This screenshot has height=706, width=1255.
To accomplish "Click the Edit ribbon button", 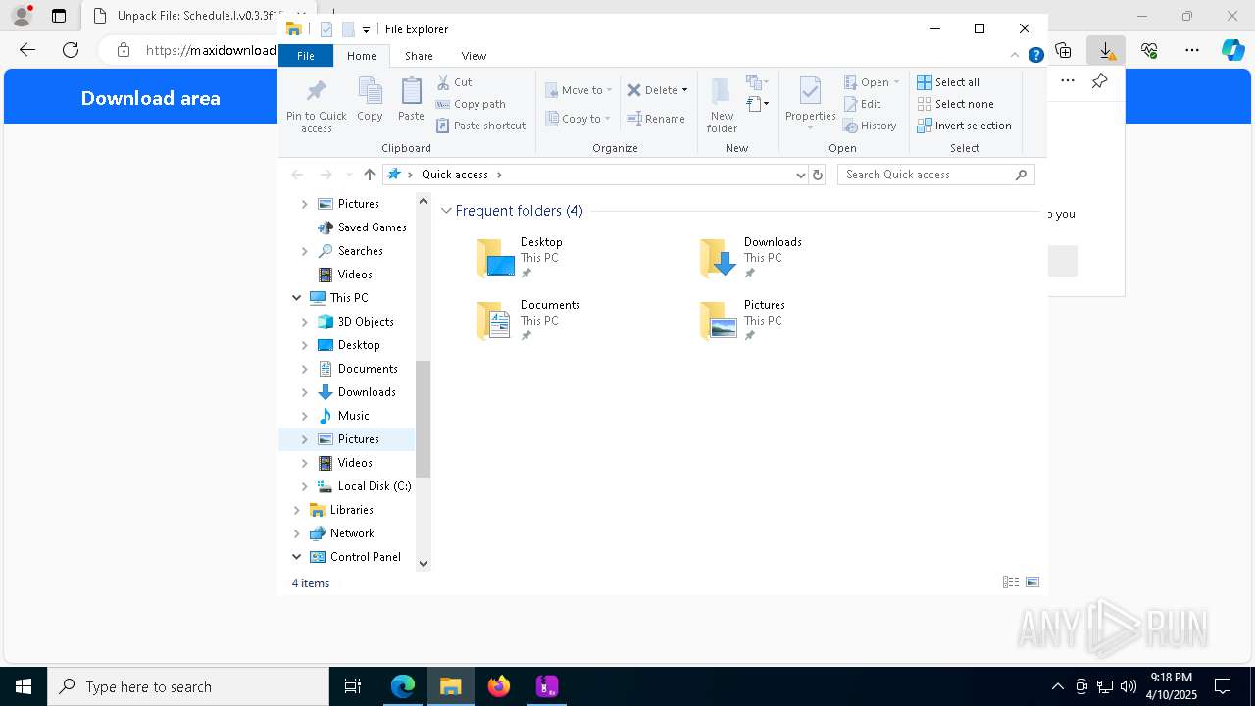I will coord(863,104).
